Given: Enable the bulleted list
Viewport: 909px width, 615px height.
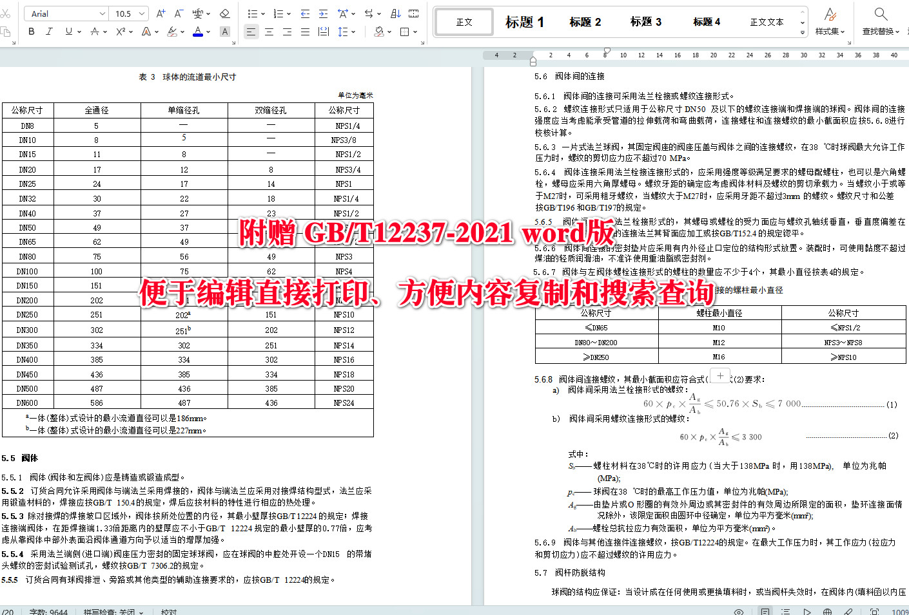Looking at the screenshot, I should point(251,12).
